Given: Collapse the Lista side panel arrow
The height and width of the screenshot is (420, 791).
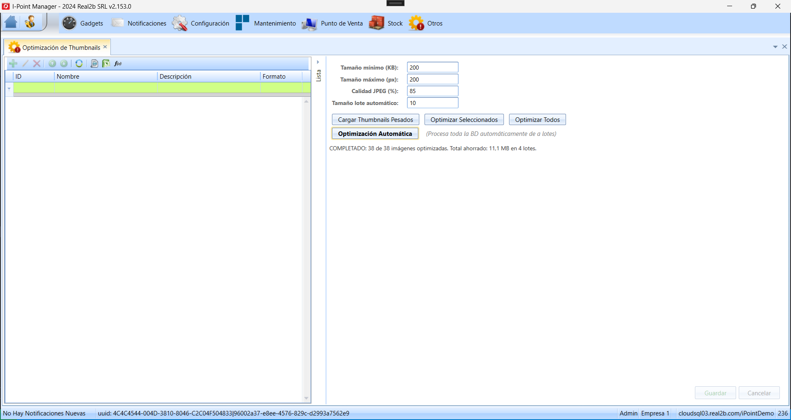Looking at the screenshot, I should coord(318,62).
